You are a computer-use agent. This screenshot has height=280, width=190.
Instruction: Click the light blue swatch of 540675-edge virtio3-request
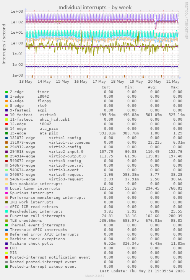[x=6, y=175]
